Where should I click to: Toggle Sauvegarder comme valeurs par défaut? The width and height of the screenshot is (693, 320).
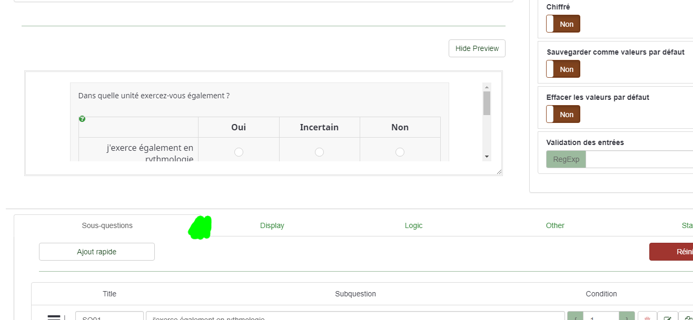point(563,69)
